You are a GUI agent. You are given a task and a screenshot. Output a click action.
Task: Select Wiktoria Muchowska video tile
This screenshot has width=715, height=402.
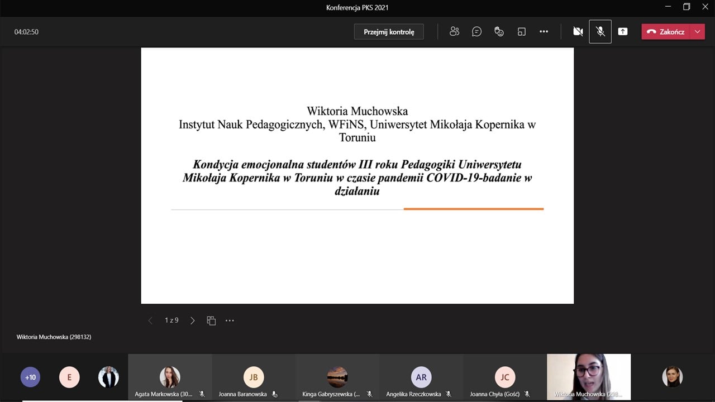pos(589,377)
